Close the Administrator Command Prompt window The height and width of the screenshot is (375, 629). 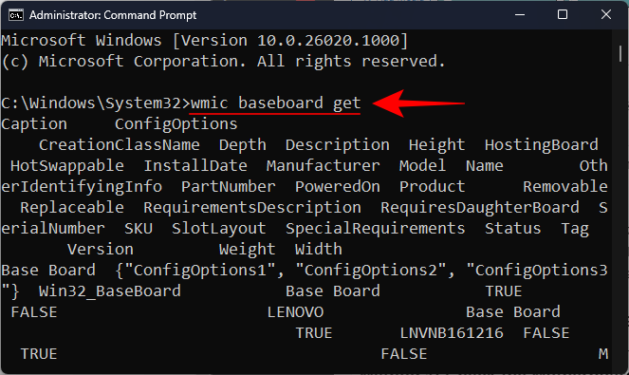(x=605, y=15)
